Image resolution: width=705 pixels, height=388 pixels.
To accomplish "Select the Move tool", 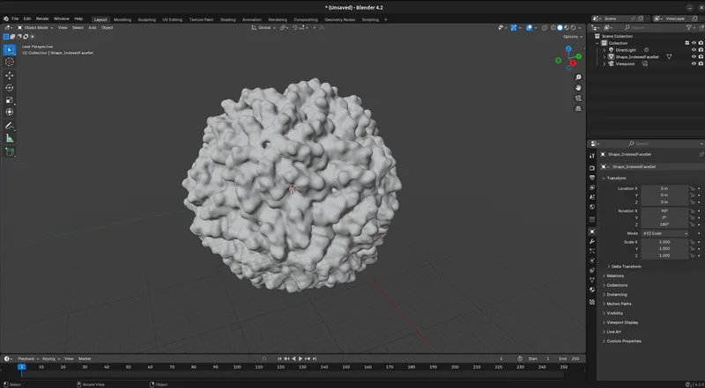I will (10, 76).
